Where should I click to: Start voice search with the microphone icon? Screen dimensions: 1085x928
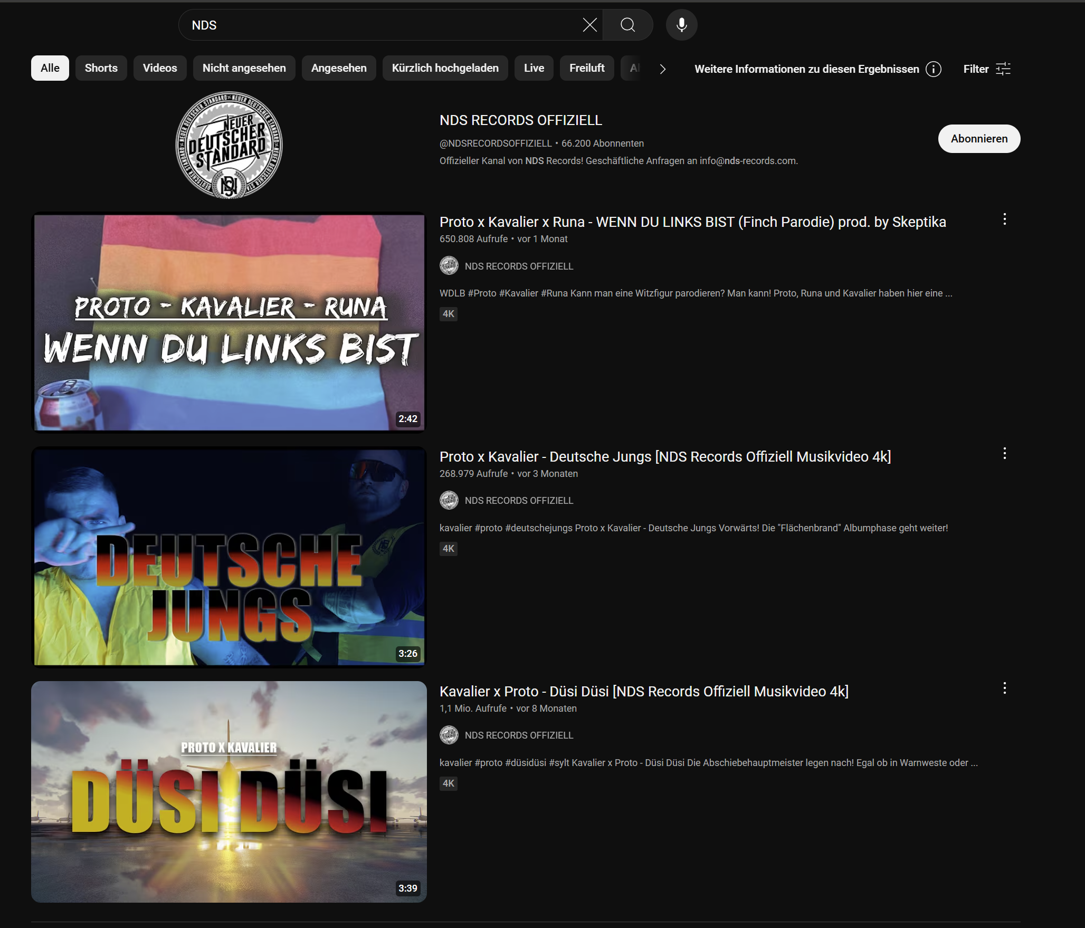click(x=681, y=25)
